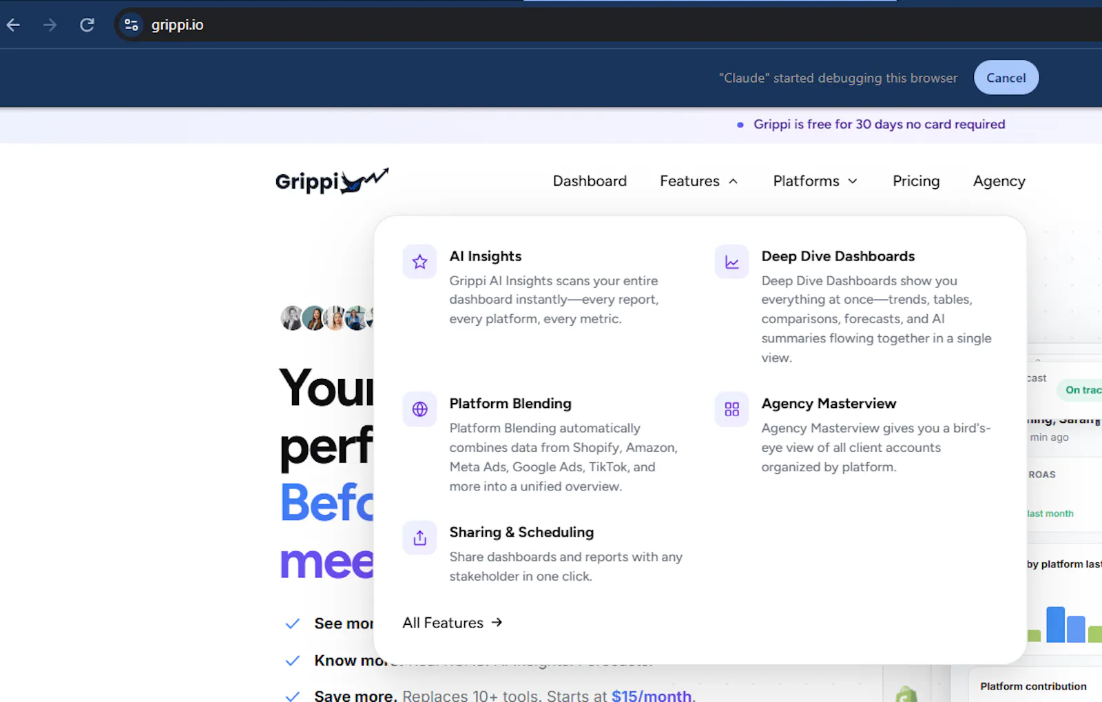Click the free for 30 days banner text

point(879,125)
